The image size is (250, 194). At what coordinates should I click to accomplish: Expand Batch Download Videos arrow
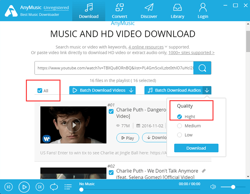(131, 90)
